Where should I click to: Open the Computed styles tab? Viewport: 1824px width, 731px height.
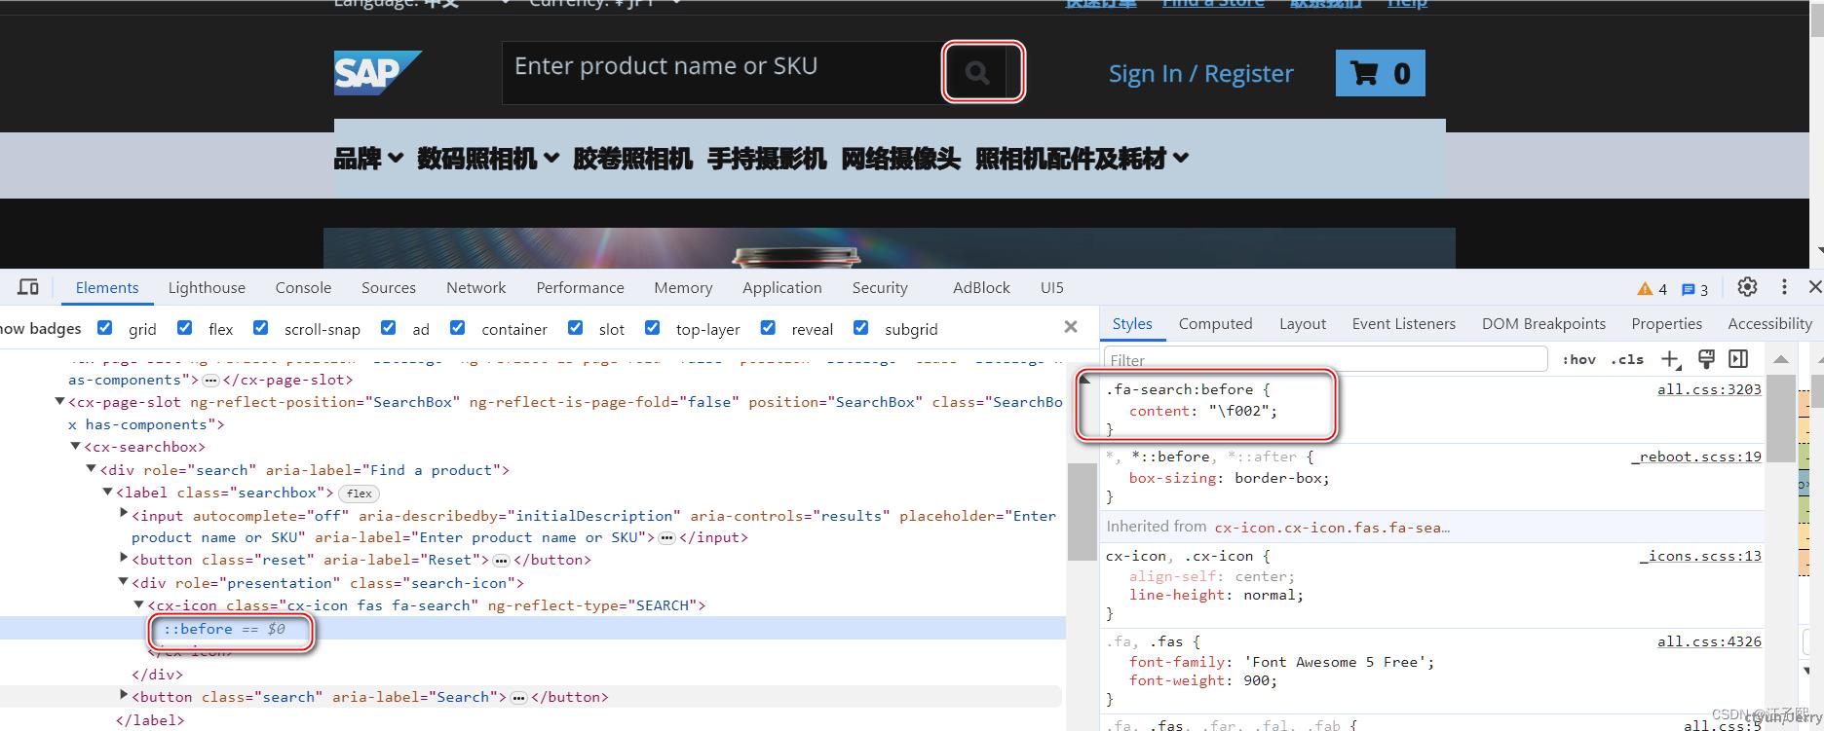pos(1215,324)
